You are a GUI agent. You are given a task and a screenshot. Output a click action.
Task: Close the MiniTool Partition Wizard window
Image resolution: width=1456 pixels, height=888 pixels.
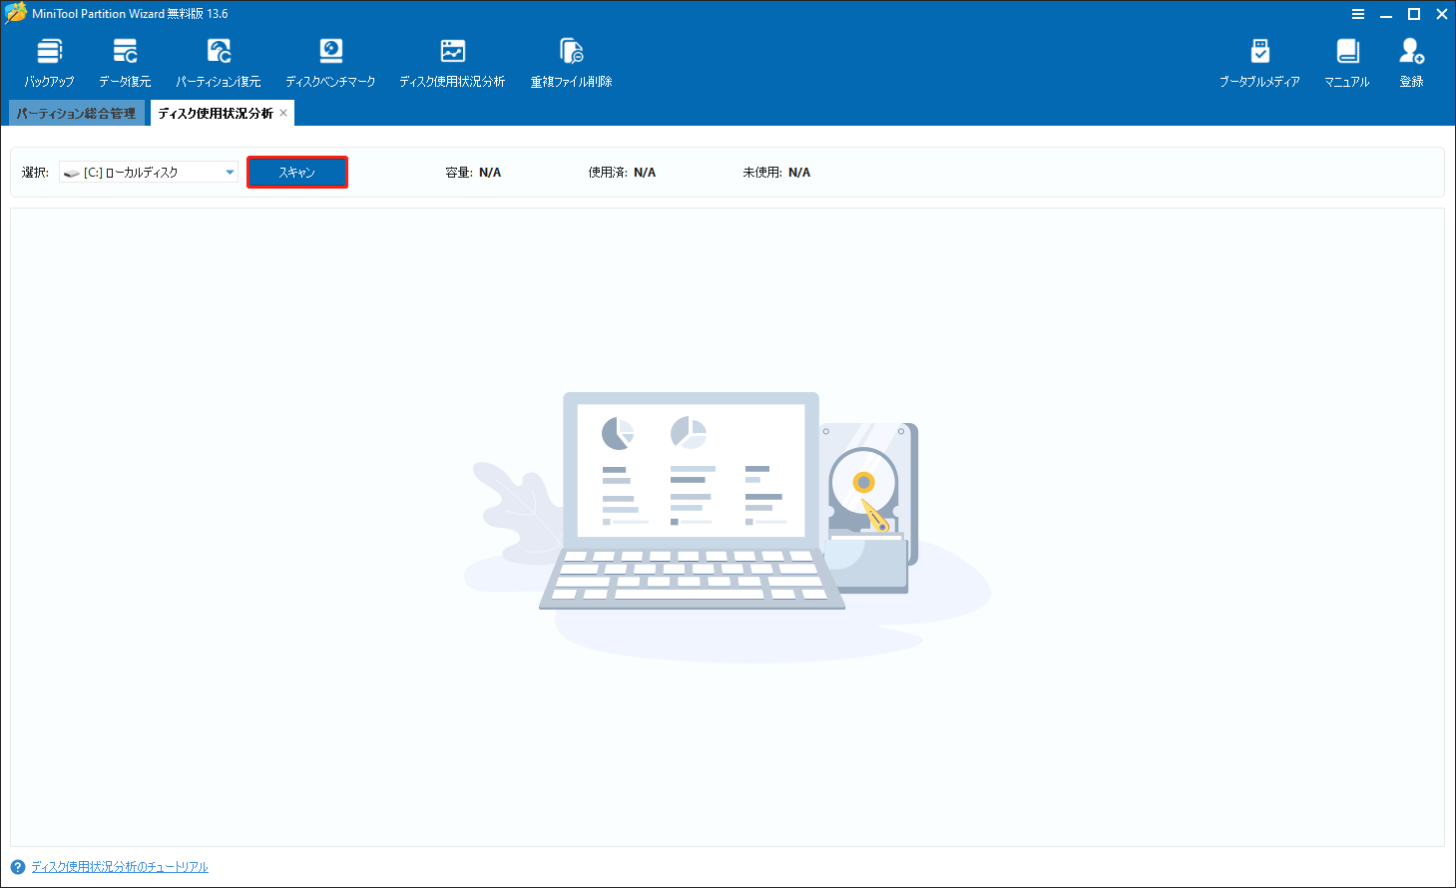tap(1442, 14)
